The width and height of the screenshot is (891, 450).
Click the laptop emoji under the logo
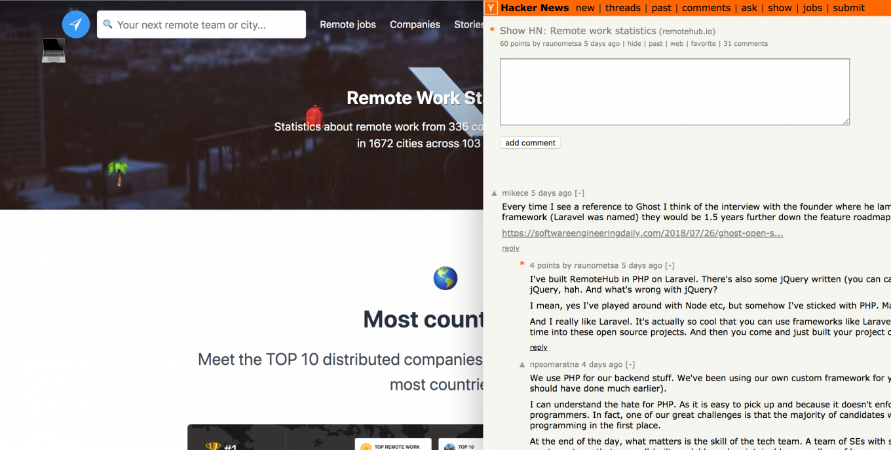pyautogui.click(x=54, y=50)
